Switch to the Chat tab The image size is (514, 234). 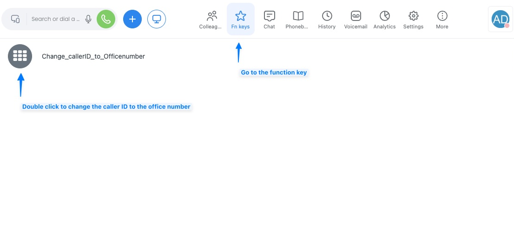pos(269,20)
